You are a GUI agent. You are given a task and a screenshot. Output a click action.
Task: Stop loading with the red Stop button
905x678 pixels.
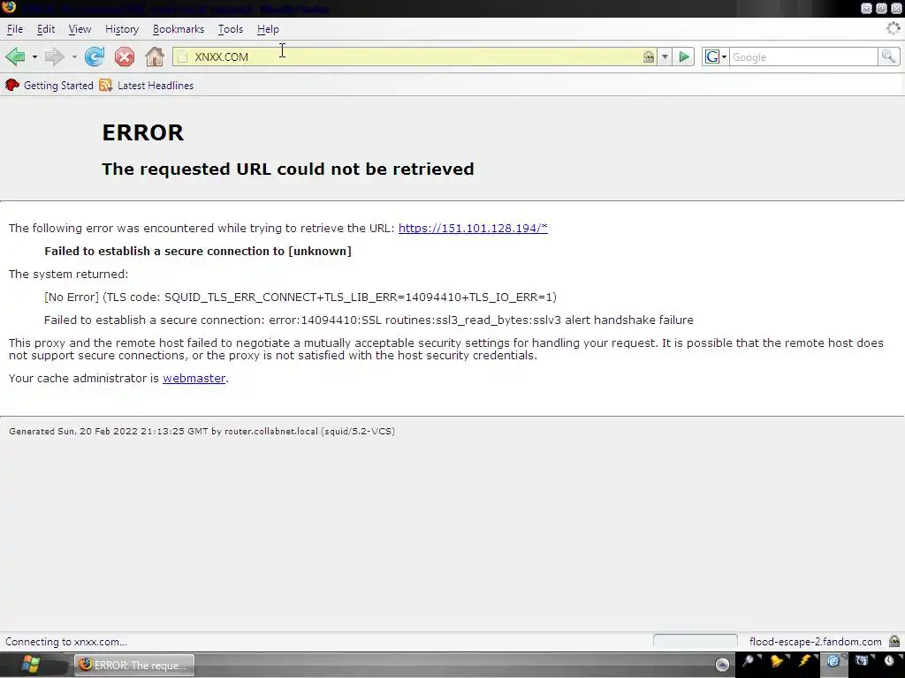click(x=124, y=56)
